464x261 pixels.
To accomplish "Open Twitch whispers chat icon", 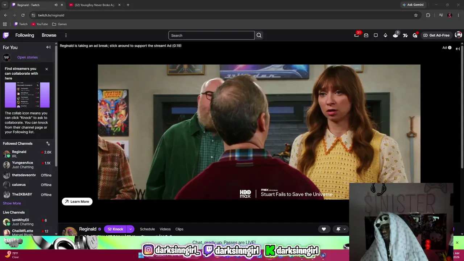I will point(376,35).
